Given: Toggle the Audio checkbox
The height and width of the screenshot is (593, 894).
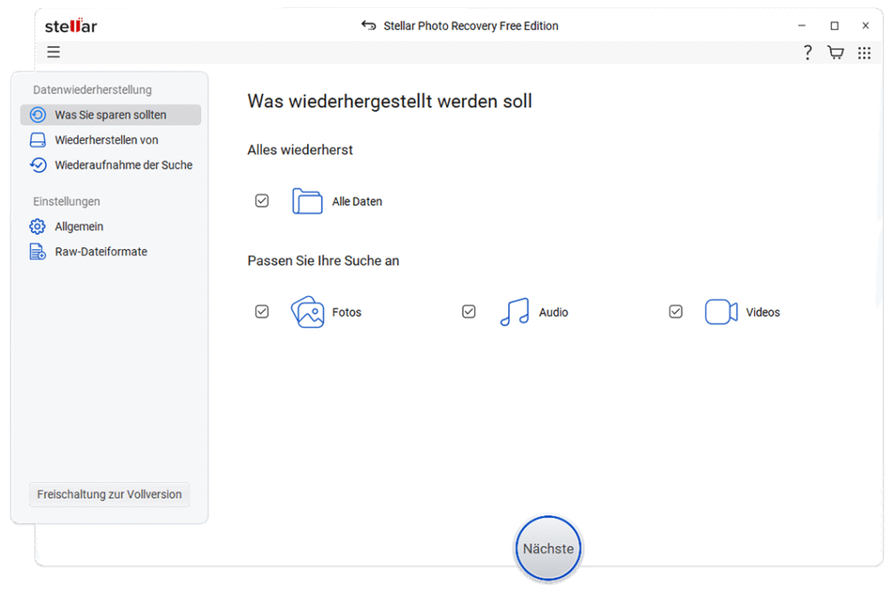Looking at the screenshot, I should 469,312.
